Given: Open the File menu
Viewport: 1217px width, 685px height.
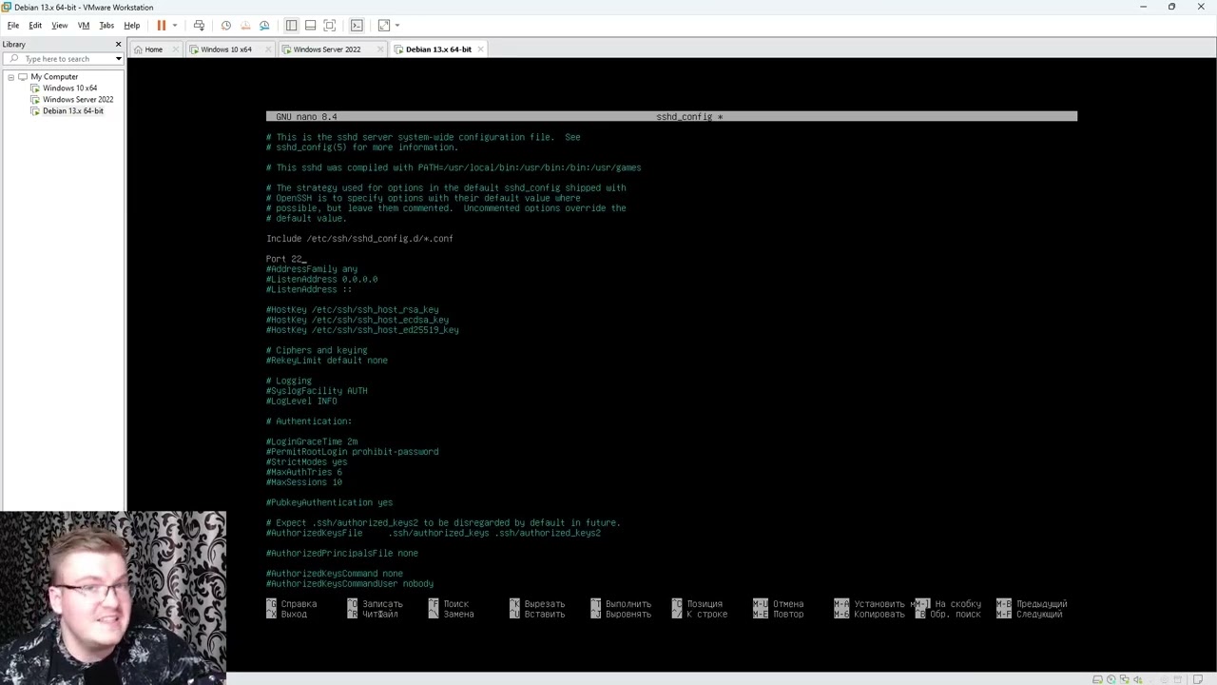Looking at the screenshot, I should tap(13, 25).
